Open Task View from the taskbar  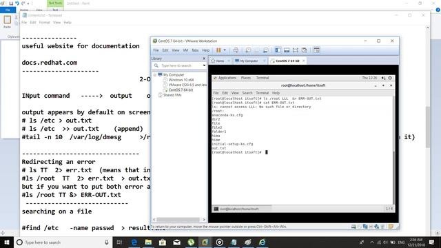(119, 242)
